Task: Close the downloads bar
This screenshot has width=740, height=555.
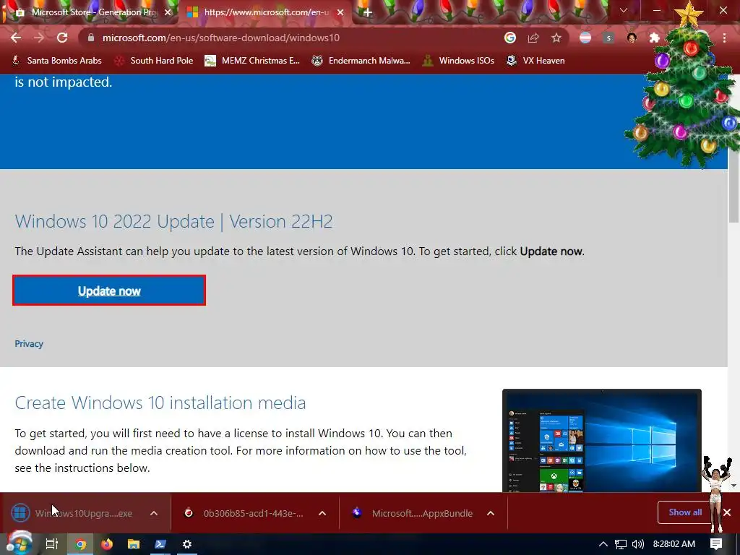Action: pos(727,512)
